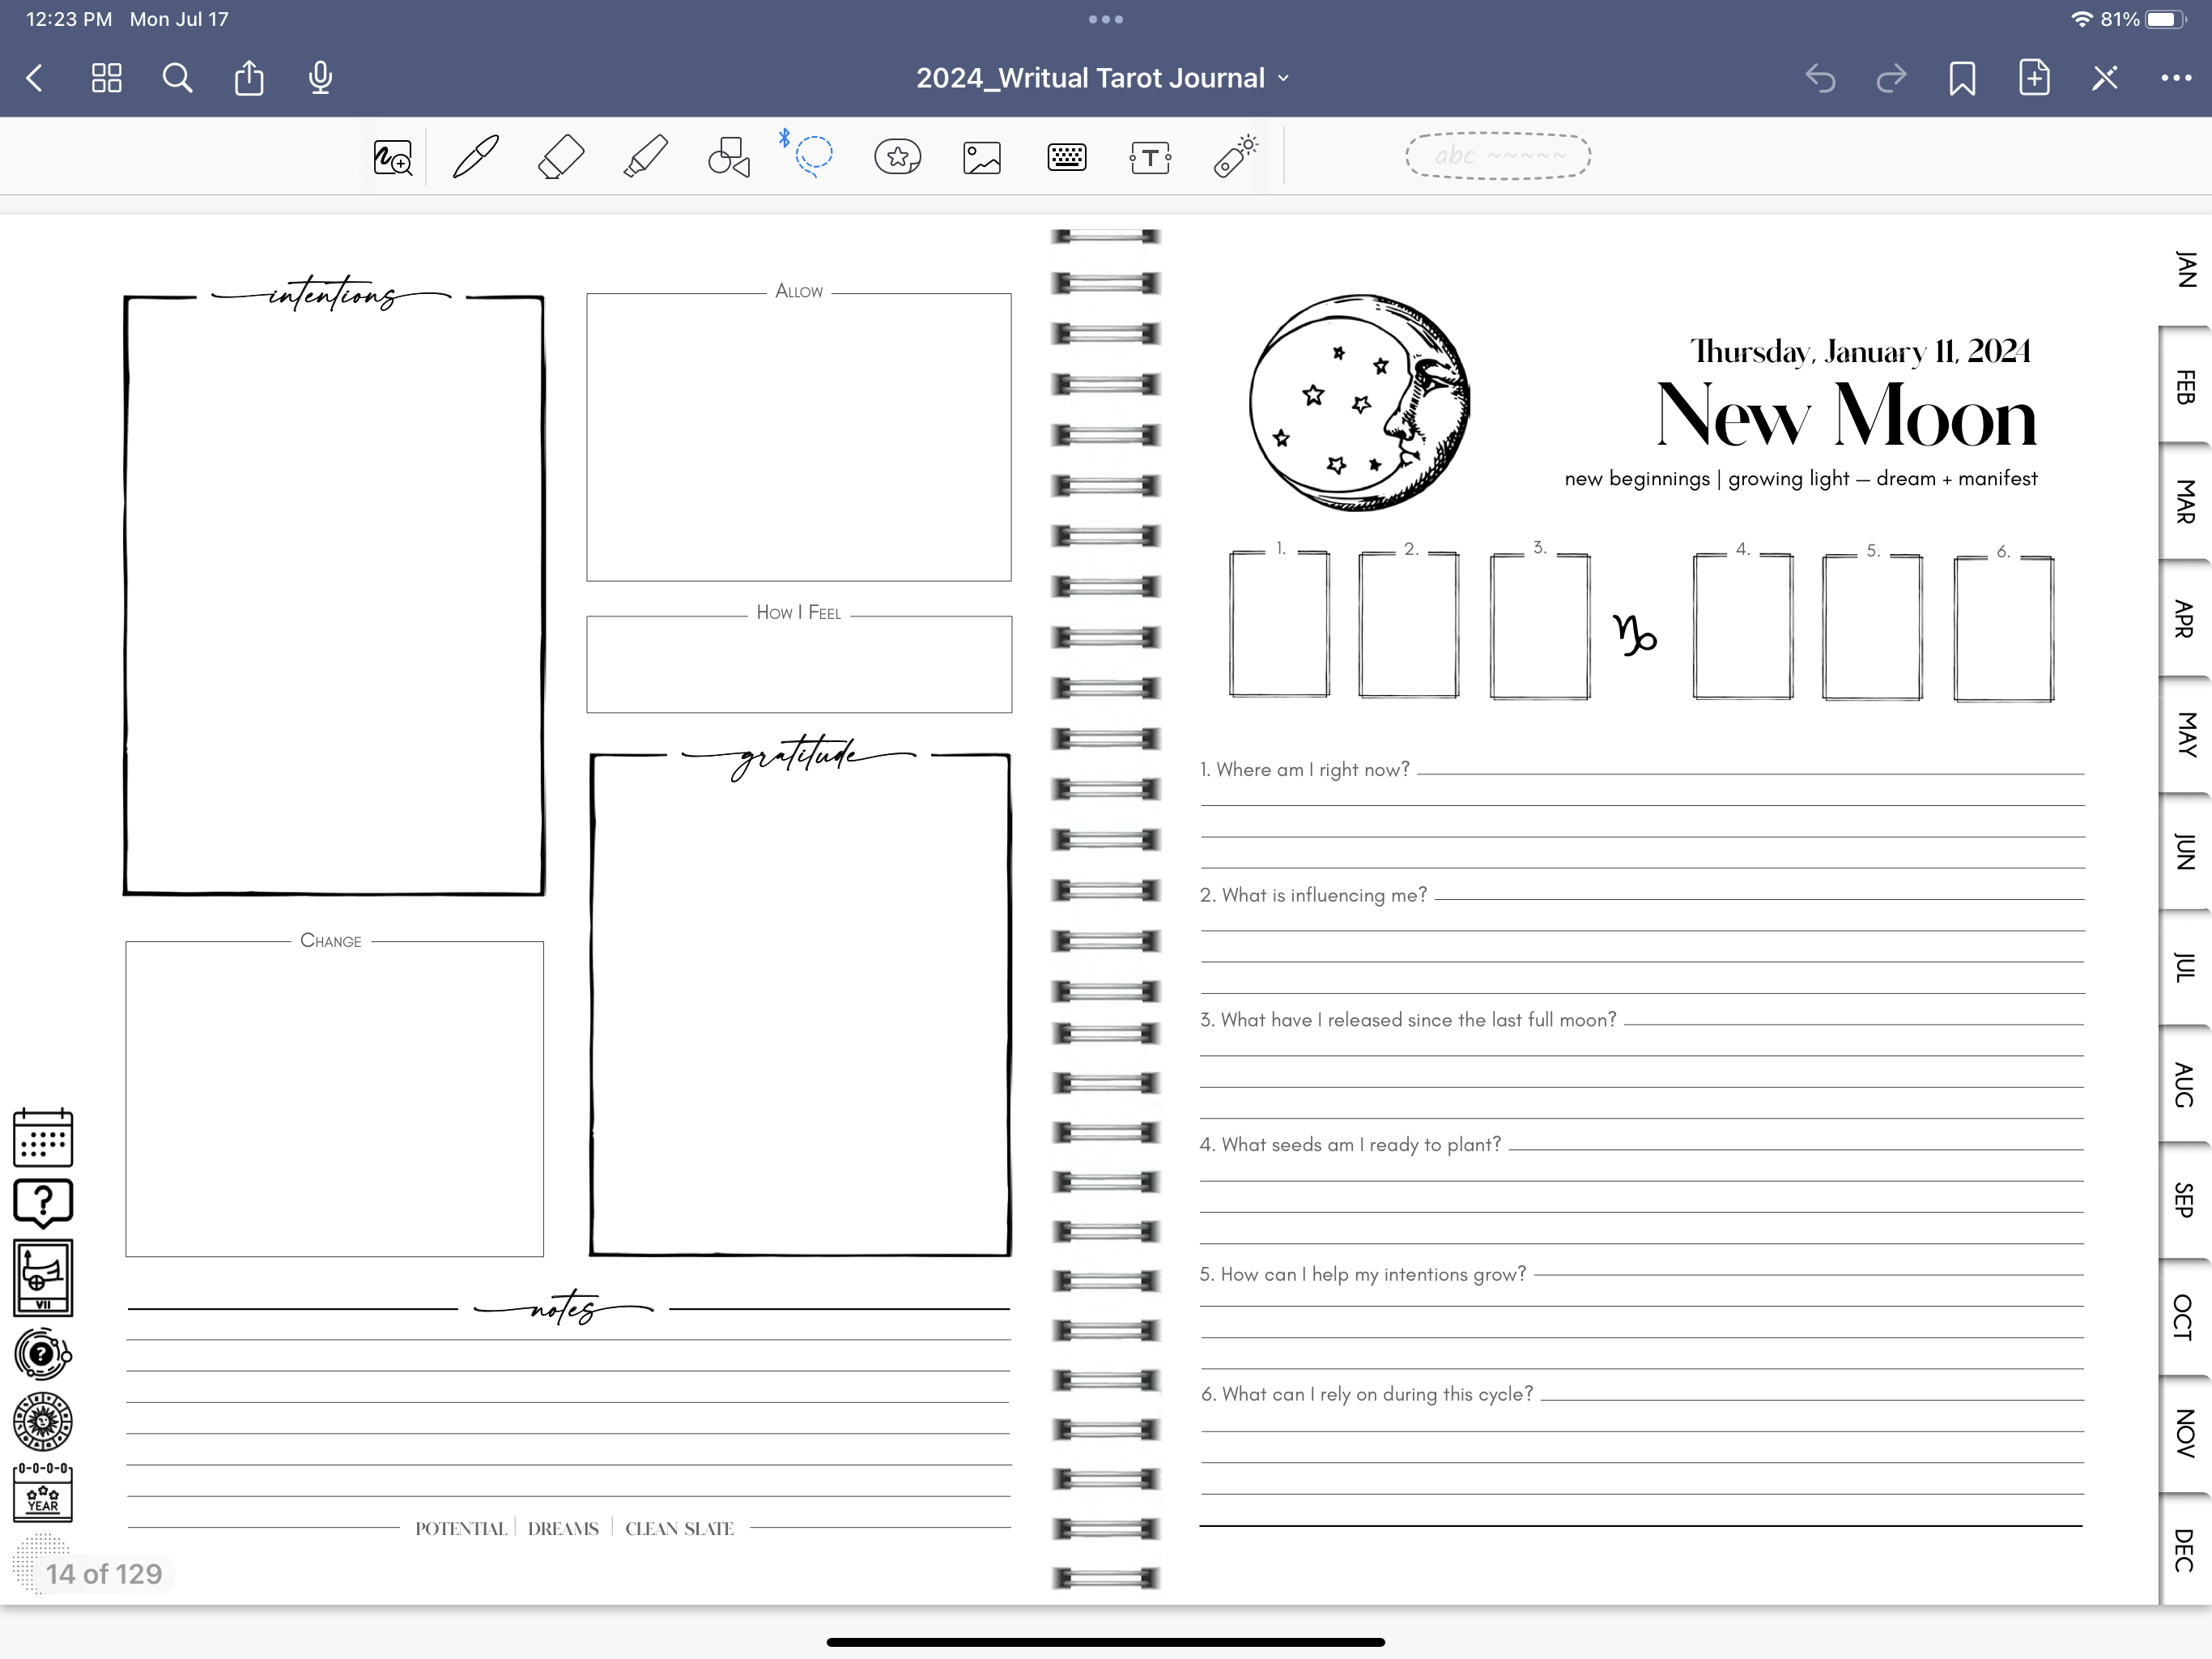Open the Elements sticker tool
This screenshot has height=1659, width=2212.
click(897, 157)
